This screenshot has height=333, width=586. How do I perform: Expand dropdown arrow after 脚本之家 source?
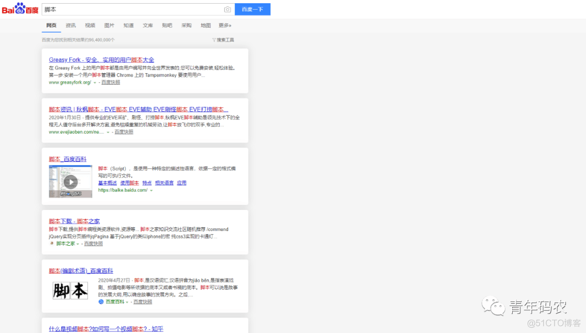[x=78, y=244]
